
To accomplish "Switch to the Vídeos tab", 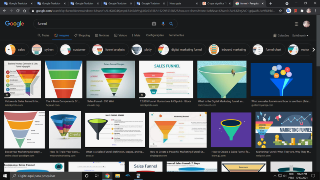I will click(x=121, y=35).
